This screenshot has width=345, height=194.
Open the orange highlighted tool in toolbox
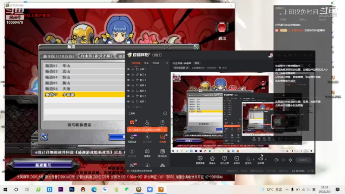pos(163,138)
